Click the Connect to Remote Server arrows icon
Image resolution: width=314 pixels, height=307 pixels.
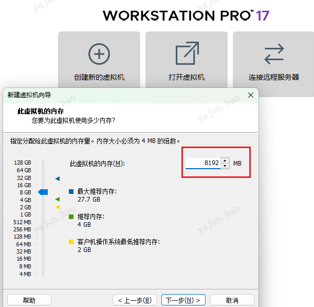coord(274,54)
